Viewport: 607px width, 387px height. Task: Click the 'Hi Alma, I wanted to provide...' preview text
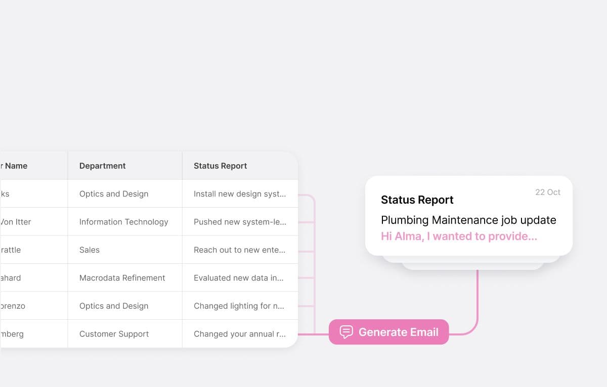pyautogui.click(x=459, y=236)
